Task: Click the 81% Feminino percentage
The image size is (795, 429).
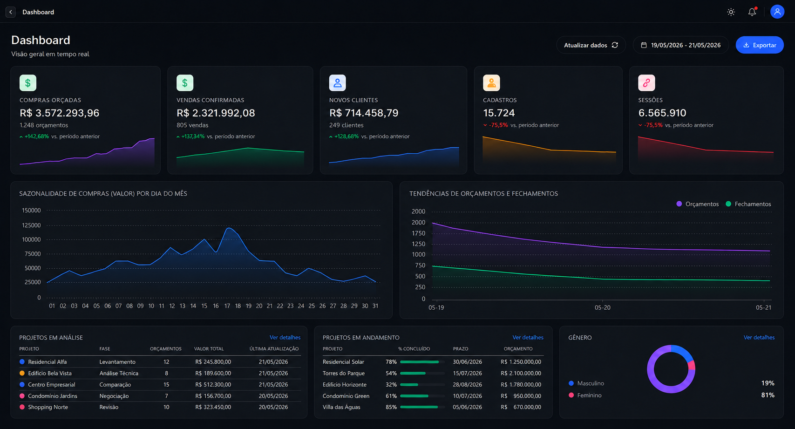Action: coord(768,395)
